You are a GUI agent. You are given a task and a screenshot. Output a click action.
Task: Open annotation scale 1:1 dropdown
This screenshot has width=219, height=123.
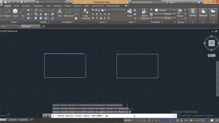[x=186, y=120]
